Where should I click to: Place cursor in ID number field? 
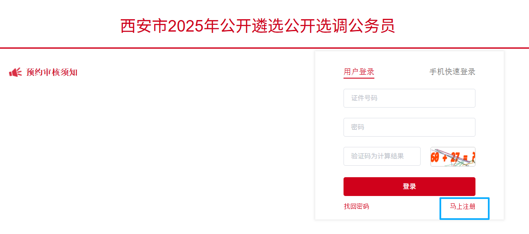409,98
